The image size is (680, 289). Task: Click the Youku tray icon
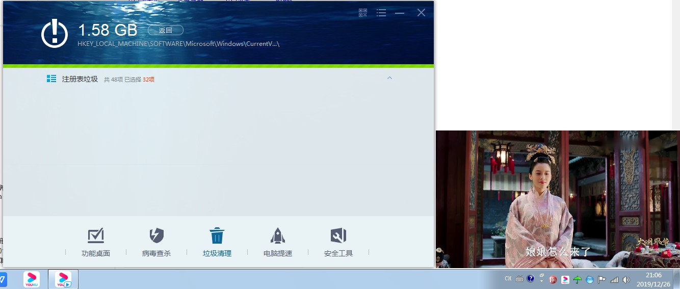coord(565,279)
